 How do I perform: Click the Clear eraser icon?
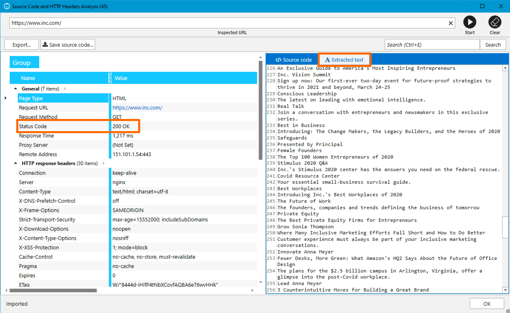click(x=495, y=22)
